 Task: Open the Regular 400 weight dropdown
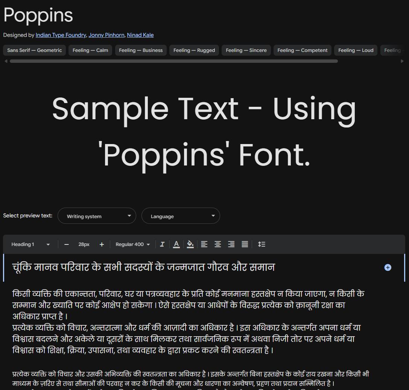coord(132,244)
